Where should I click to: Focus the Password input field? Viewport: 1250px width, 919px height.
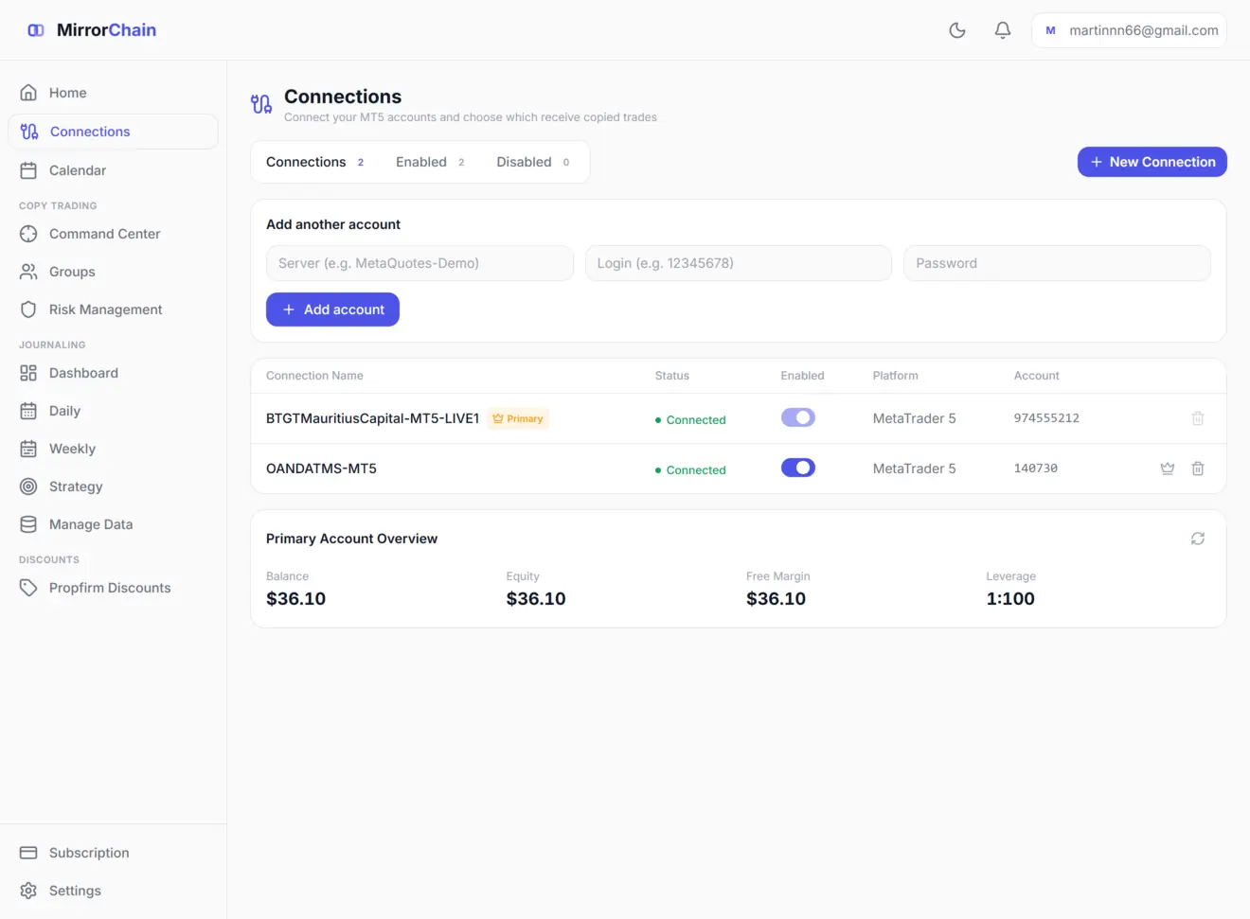(1057, 263)
